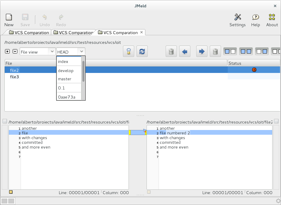Click the save icon above right diff pane
The width and height of the screenshot is (281, 205).
point(276,121)
